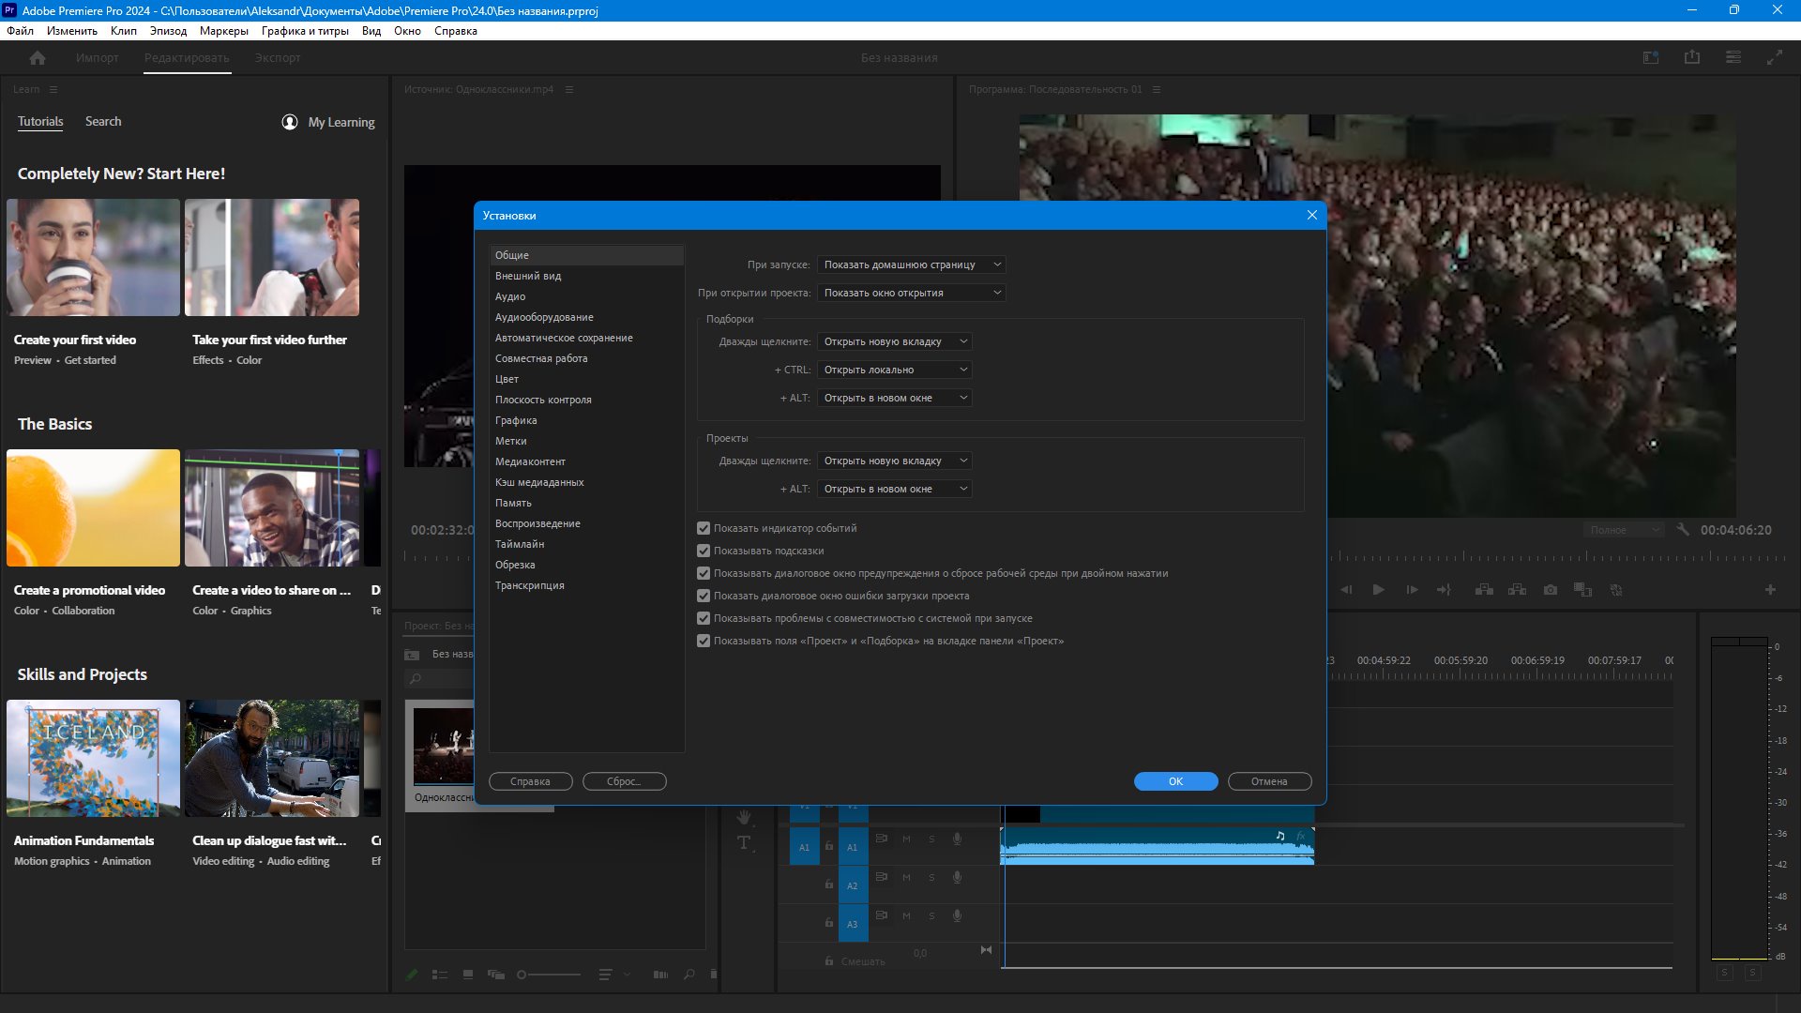Confirm the dialog with OK button

(x=1175, y=781)
